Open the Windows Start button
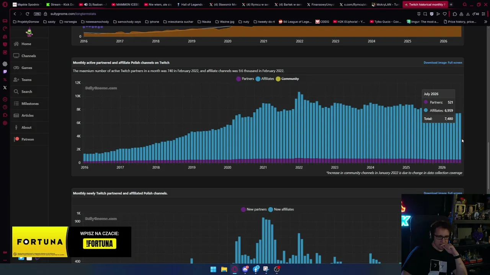 (x=213, y=269)
